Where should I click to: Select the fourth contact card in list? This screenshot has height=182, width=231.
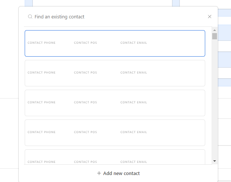115,133
